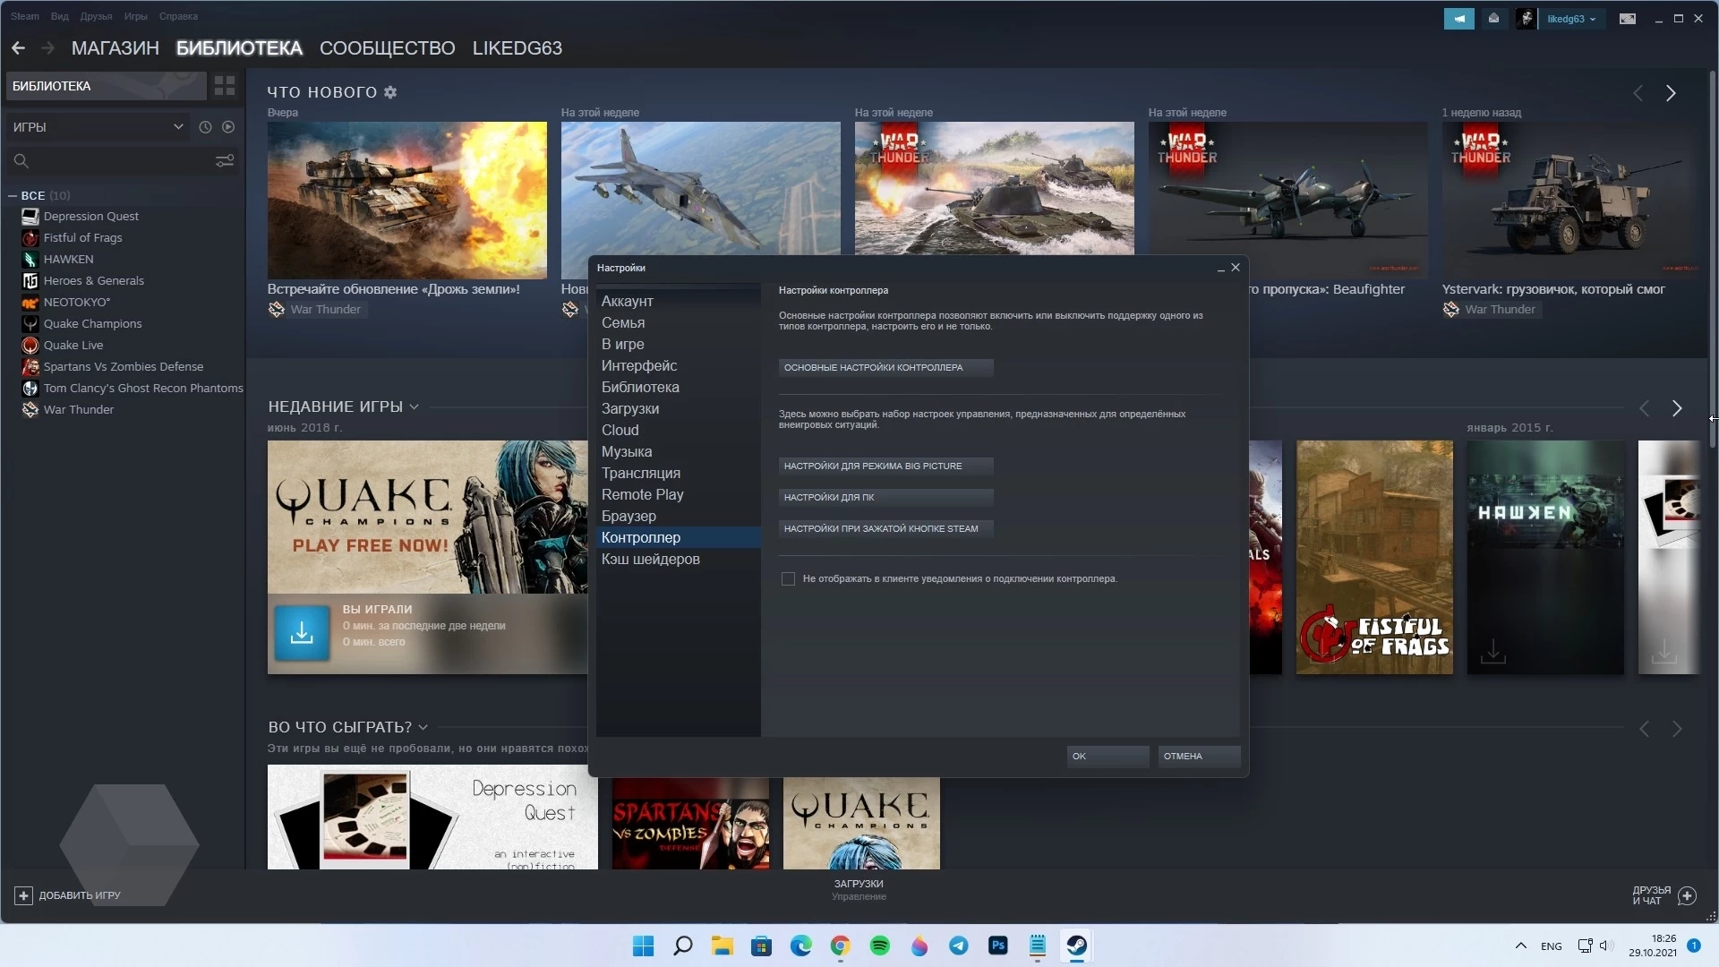This screenshot has width=1719, height=967.
Task: Open the inbox envelope icon in the header
Action: 1493,19
